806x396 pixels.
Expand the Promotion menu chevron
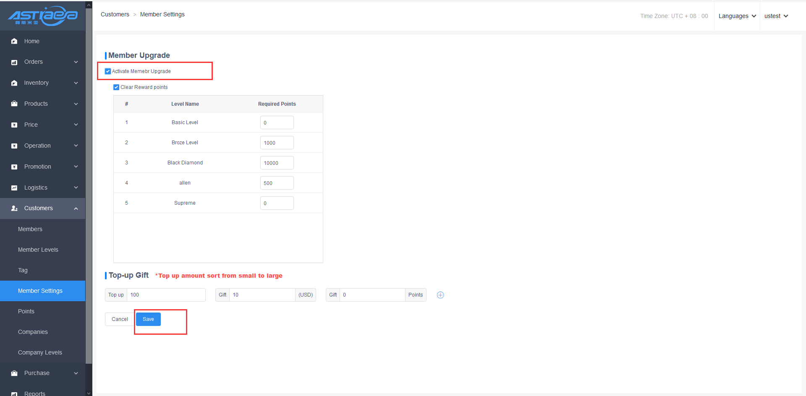76,167
